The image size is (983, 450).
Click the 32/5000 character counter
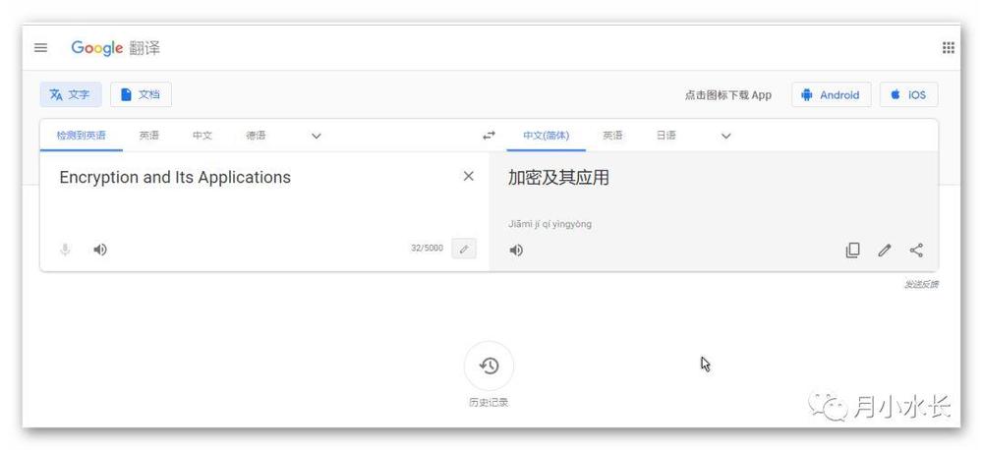point(427,249)
